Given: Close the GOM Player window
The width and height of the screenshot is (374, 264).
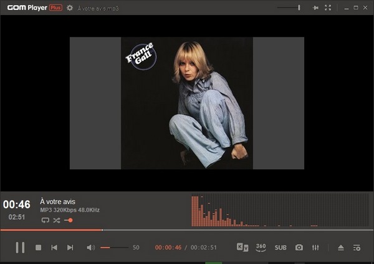Looking at the screenshot, I should point(365,7).
